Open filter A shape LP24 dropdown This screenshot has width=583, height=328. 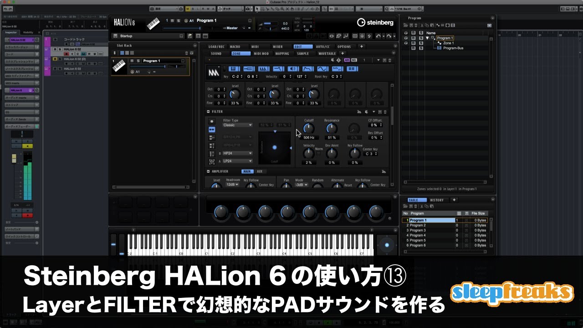pyautogui.click(x=237, y=161)
